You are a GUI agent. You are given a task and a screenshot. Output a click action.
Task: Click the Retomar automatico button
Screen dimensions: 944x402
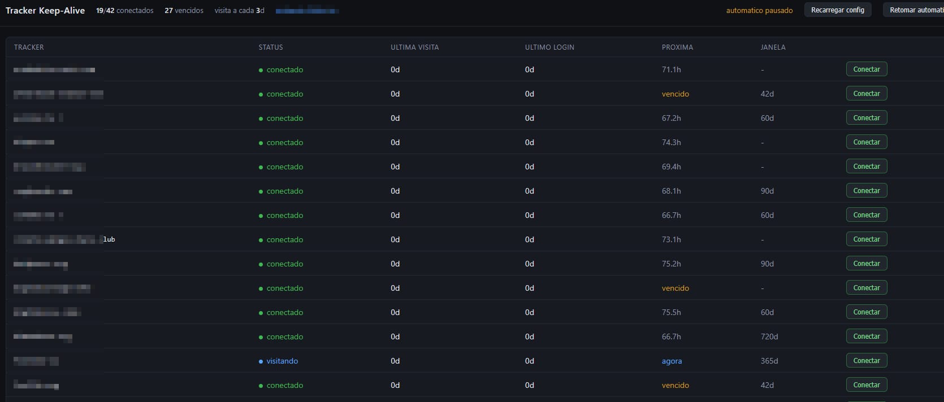pyautogui.click(x=914, y=10)
